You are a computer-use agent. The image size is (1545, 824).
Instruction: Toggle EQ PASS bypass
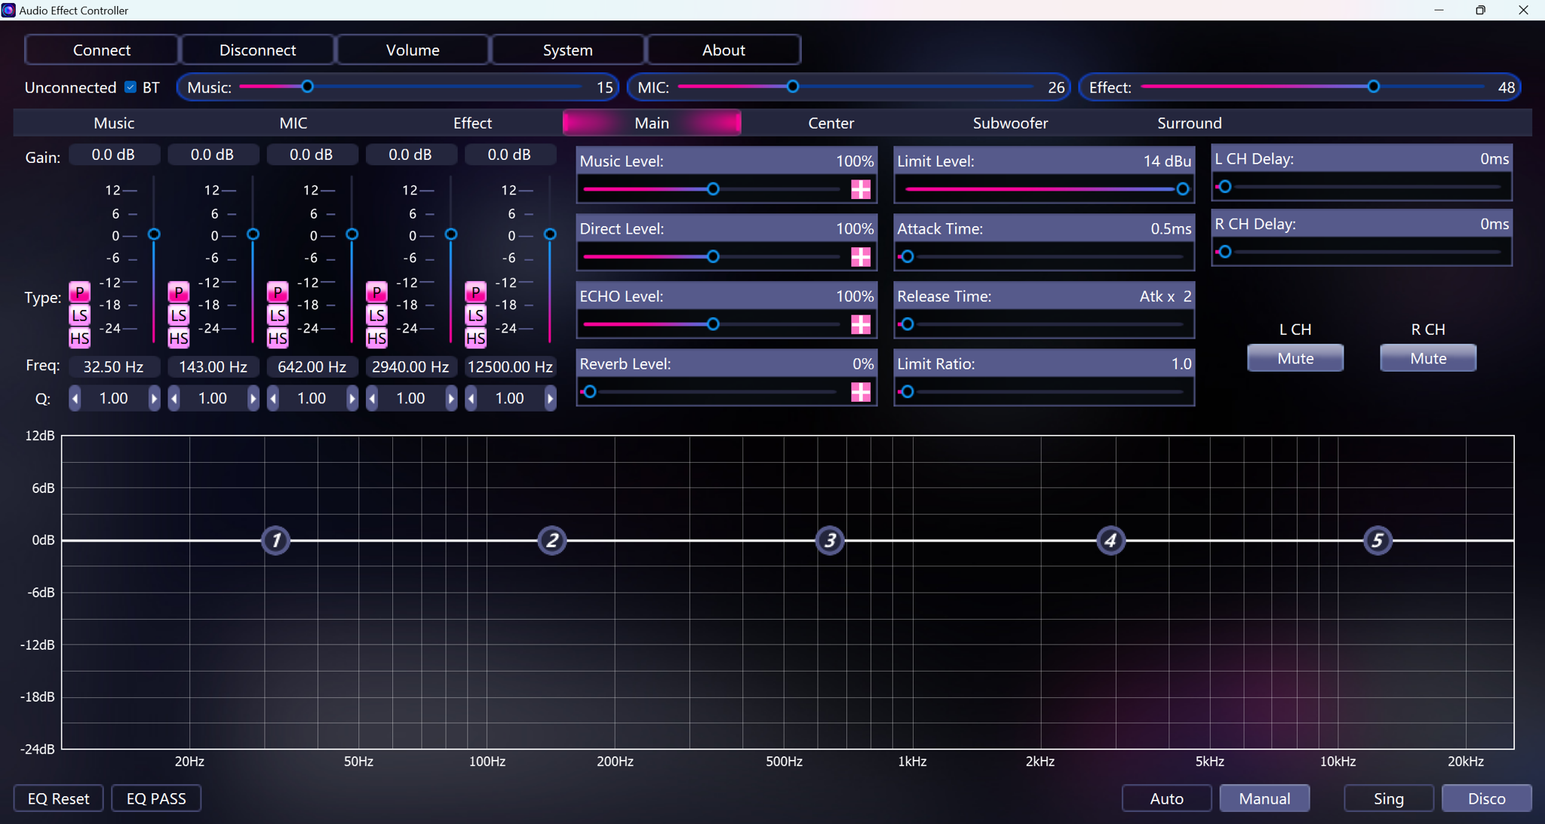click(x=156, y=798)
